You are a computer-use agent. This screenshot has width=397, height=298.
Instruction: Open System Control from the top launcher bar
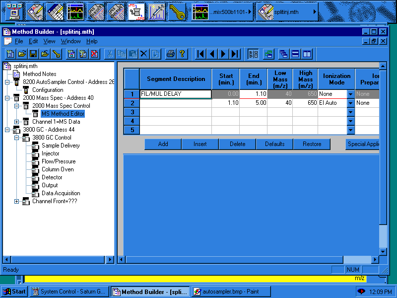pyautogui.click(x=15, y=11)
